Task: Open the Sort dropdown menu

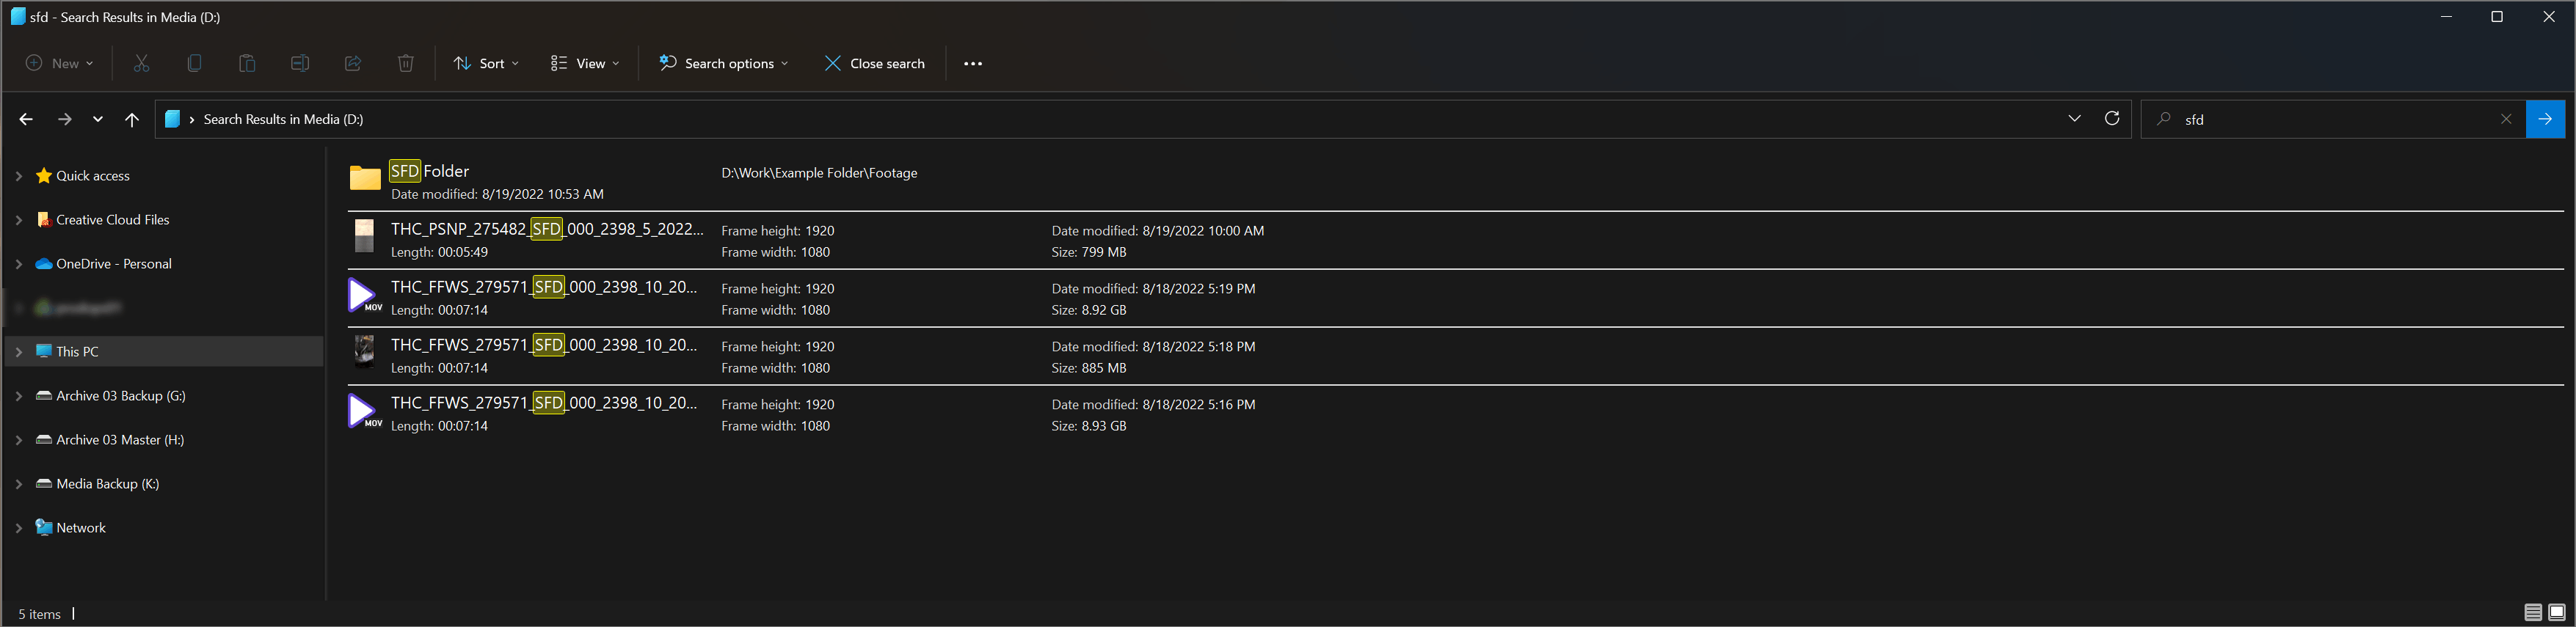Action: click(x=486, y=63)
